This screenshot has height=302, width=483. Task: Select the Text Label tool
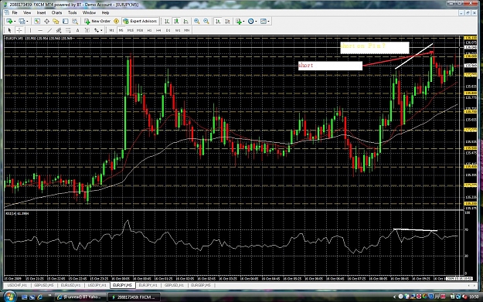[87, 30]
